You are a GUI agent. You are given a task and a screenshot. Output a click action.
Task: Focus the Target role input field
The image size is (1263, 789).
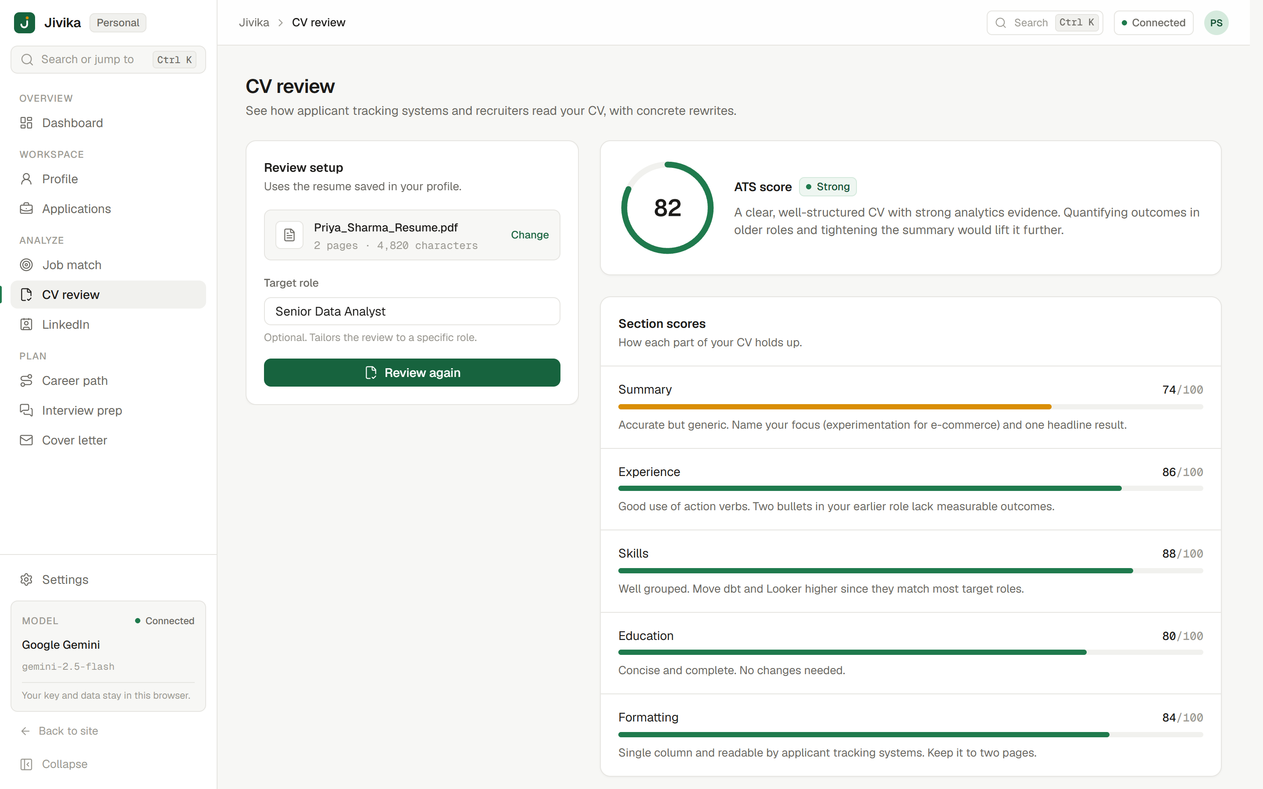pos(412,311)
